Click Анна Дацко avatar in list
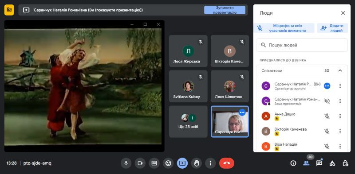Image resolution: width=355 pixels, height=174 pixels. (x=266, y=116)
